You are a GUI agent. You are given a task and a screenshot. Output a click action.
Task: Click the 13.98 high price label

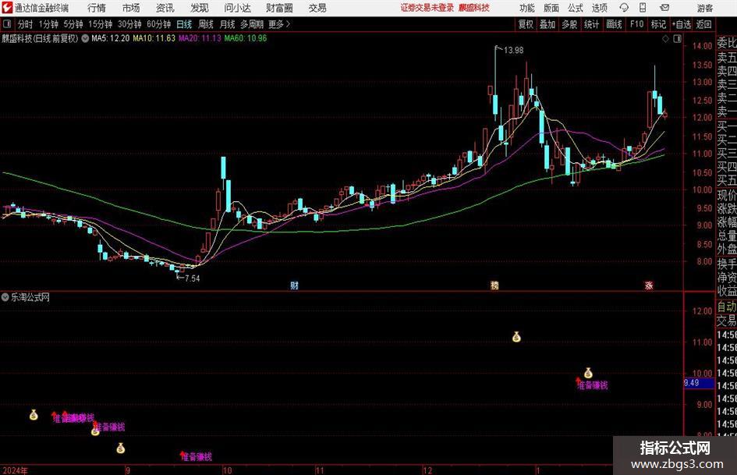(x=513, y=50)
